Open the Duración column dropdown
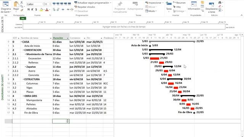Viewport: 244px width, 137px height. click(67, 38)
